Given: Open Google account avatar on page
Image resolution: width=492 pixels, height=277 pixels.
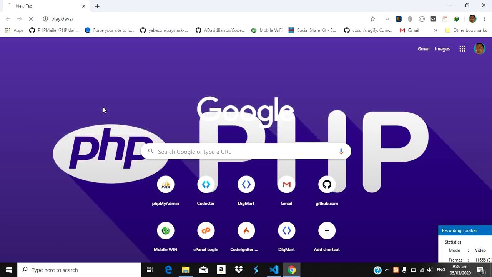Looking at the screenshot, I should (479, 49).
